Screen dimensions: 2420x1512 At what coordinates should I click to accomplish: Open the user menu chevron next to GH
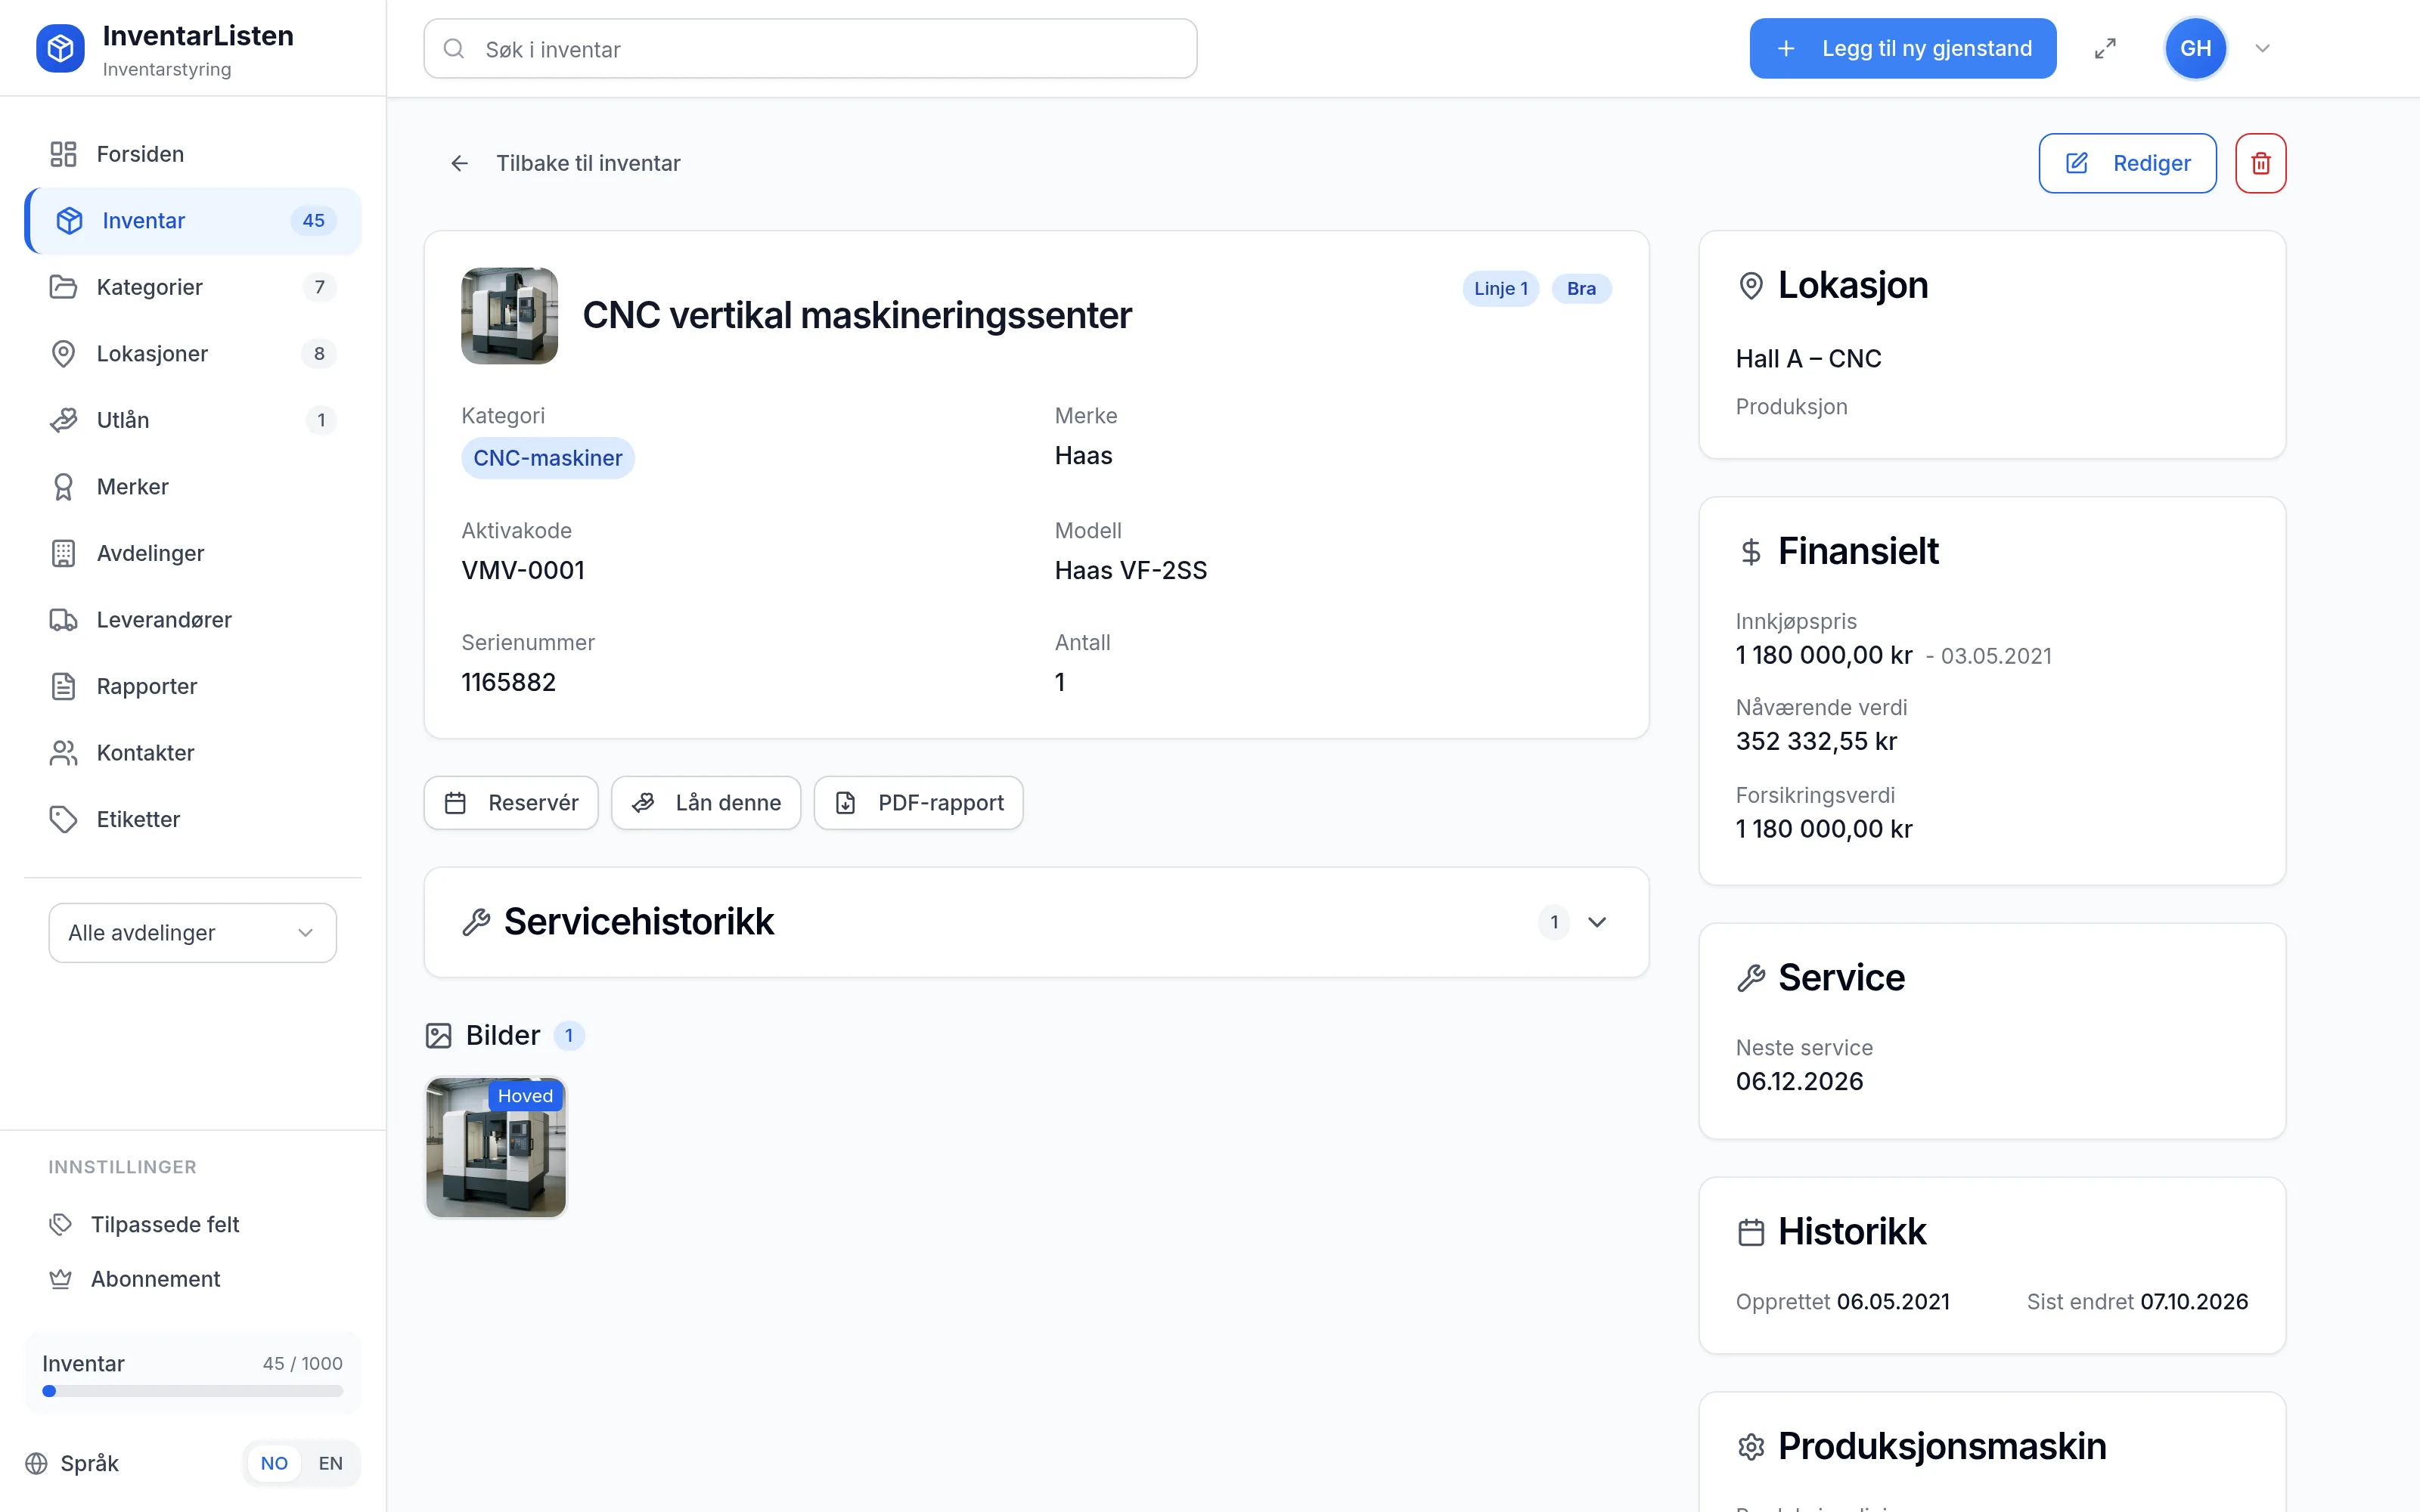2262,48
